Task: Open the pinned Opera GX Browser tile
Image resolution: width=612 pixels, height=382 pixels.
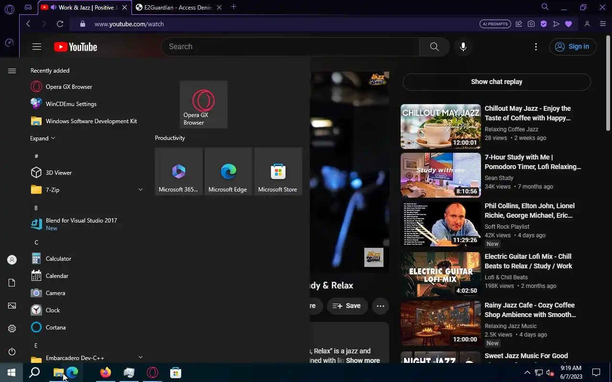Action: (x=204, y=105)
